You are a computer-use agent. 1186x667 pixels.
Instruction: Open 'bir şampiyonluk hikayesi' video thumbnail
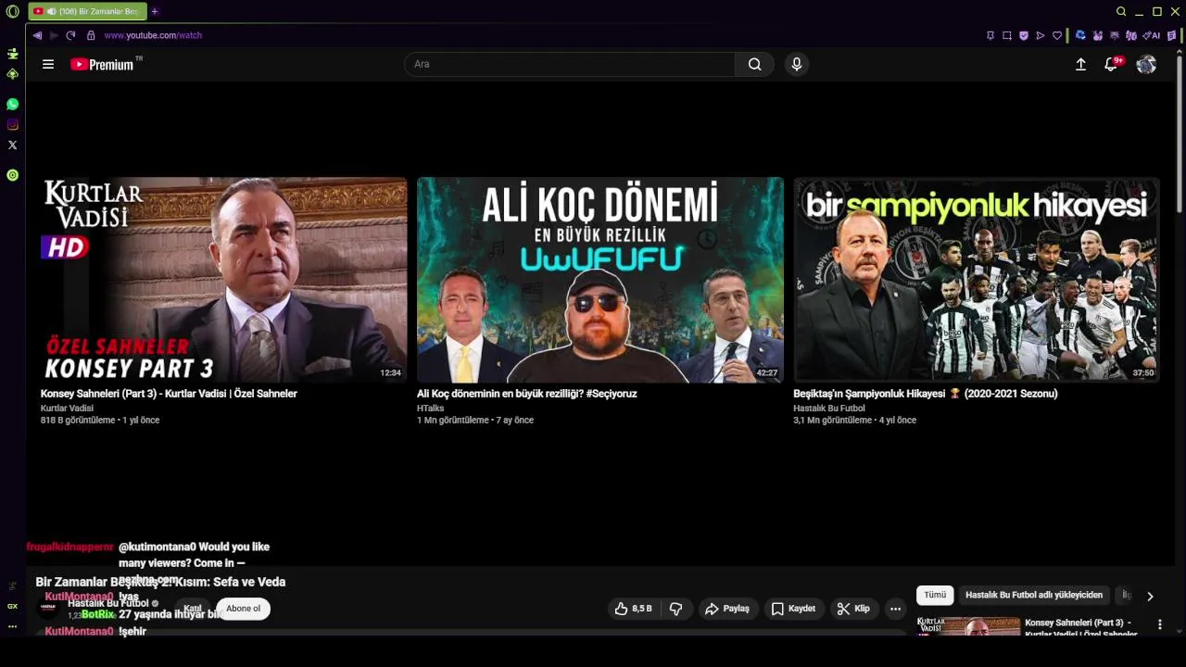coord(977,280)
